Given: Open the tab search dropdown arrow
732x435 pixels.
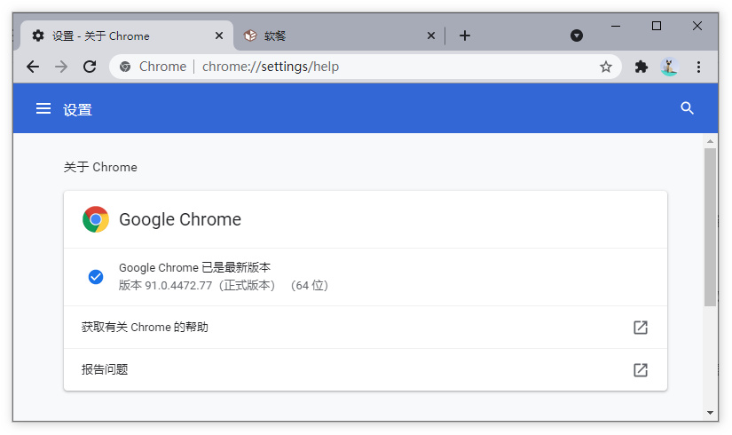Looking at the screenshot, I should tap(577, 36).
